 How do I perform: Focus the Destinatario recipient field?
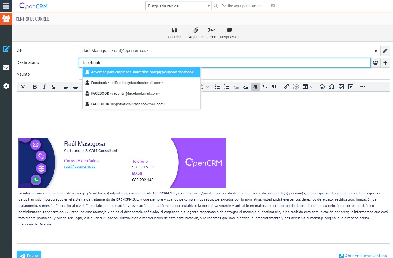click(x=225, y=63)
